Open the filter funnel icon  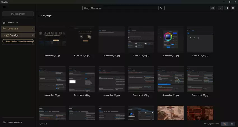point(220,8)
